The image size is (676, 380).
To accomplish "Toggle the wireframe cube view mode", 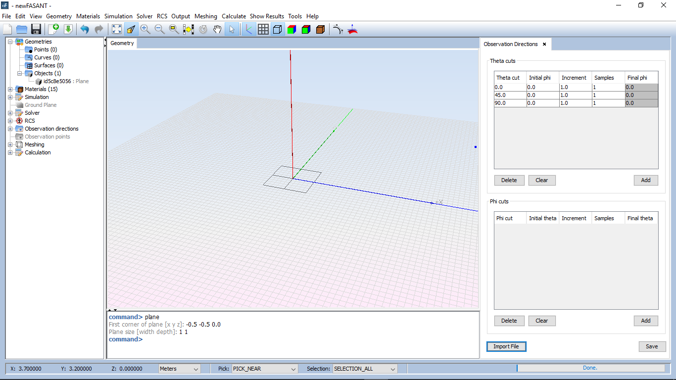I will pos(278,30).
